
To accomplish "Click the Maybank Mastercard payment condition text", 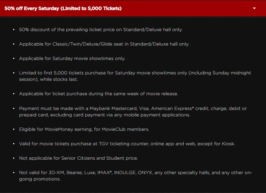I will click(x=133, y=112).
